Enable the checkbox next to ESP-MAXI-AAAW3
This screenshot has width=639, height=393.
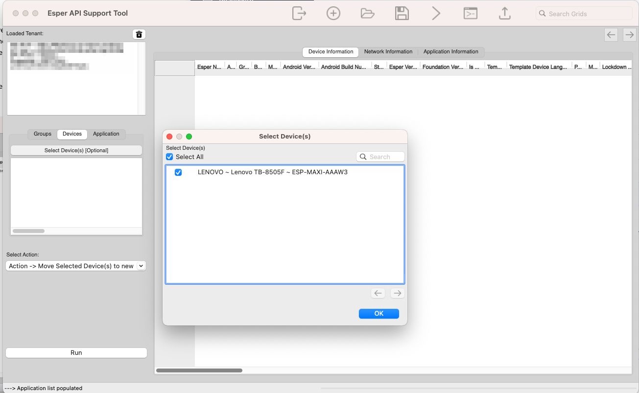[x=178, y=172]
